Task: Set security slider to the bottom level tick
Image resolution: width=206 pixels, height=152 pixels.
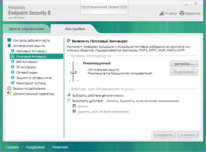Action: (x=73, y=81)
